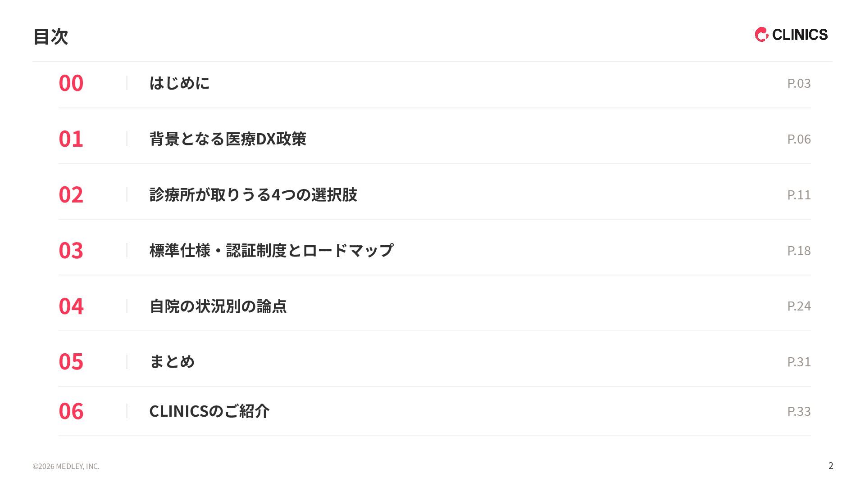This screenshot has height=486, width=865.
Task: Click chapter number 04
Action: click(x=71, y=306)
